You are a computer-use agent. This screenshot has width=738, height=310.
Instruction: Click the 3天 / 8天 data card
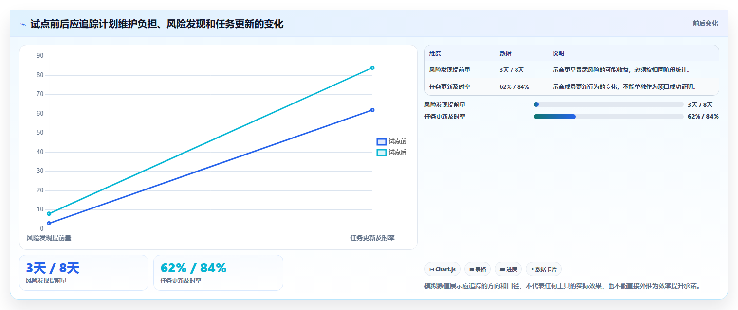[84, 273]
